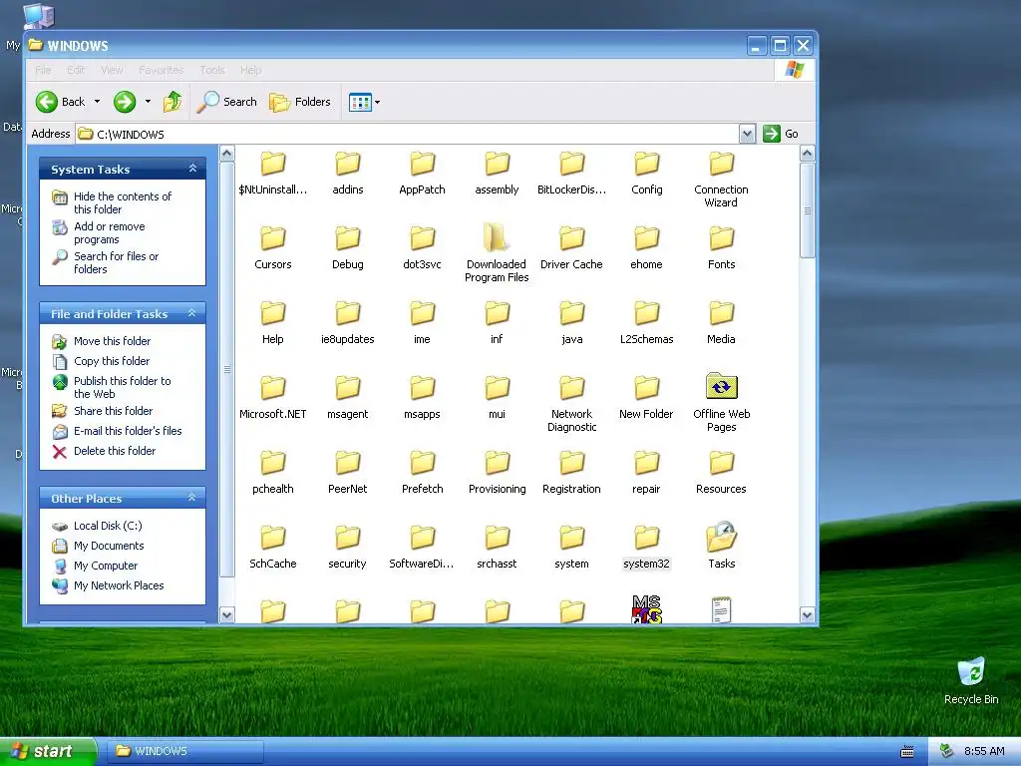Select the AppPatch folder icon

pos(423,164)
